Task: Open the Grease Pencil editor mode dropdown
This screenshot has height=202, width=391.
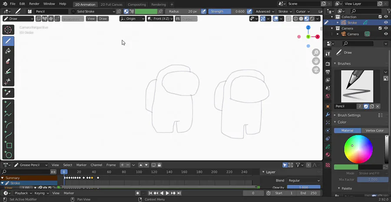Action: pyautogui.click(x=31, y=165)
